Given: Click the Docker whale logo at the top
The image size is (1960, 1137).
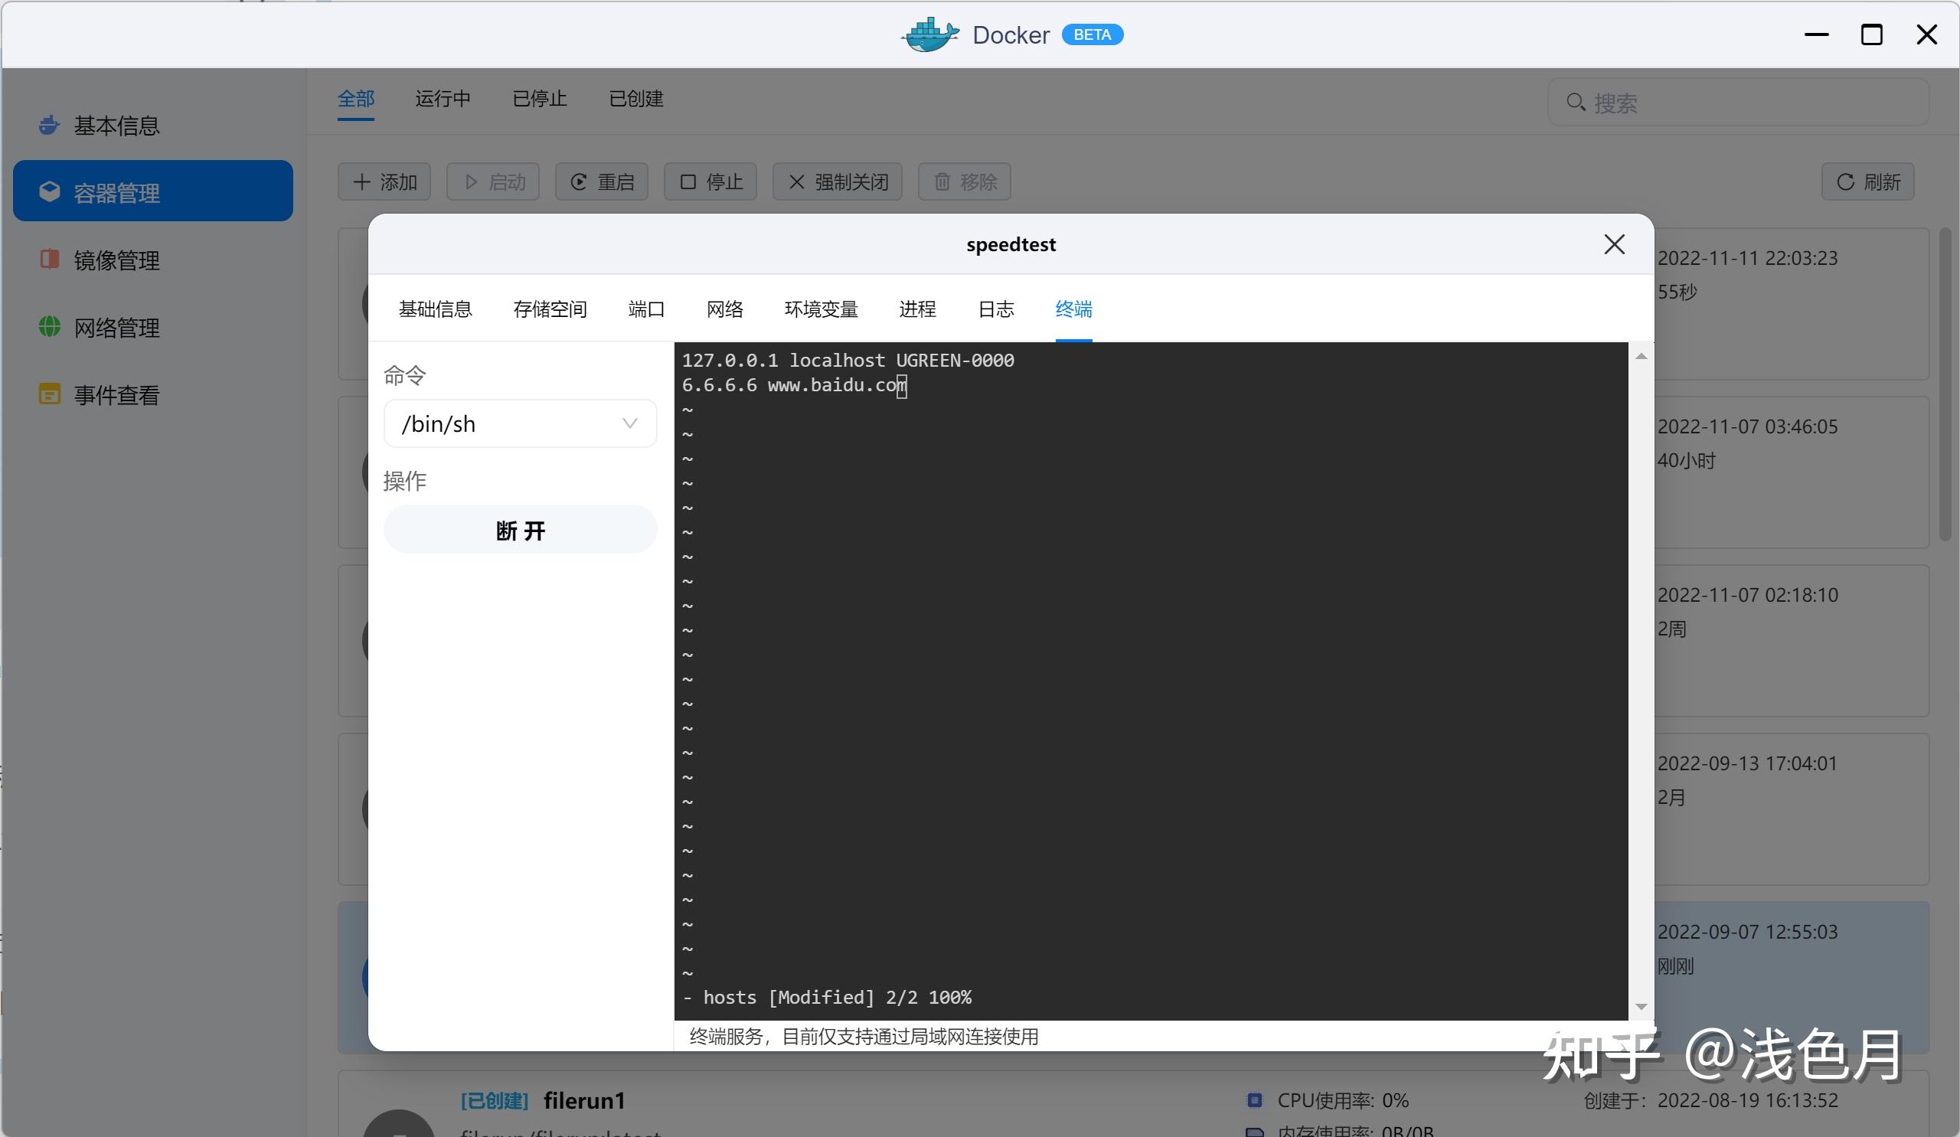Looking at the screenshot, I should point(929,34).
